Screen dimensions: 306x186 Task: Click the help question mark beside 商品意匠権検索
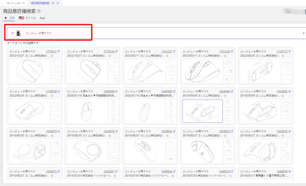[x=39, y=11]
